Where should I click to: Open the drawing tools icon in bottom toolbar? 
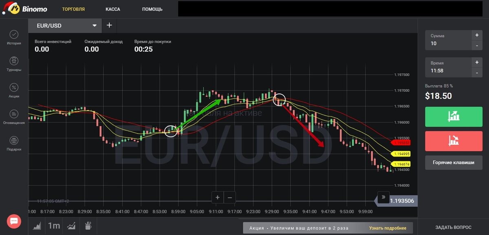click(x=88, y=226)
